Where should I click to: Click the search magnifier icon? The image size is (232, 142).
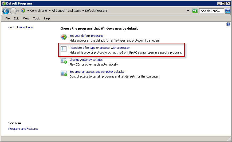pyautogui.click(x=227, y=11)
